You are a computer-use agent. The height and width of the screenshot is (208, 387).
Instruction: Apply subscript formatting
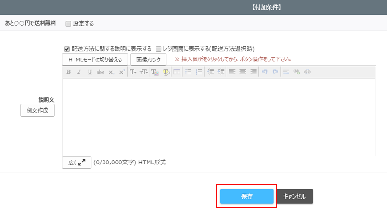[x=111, y=72]
